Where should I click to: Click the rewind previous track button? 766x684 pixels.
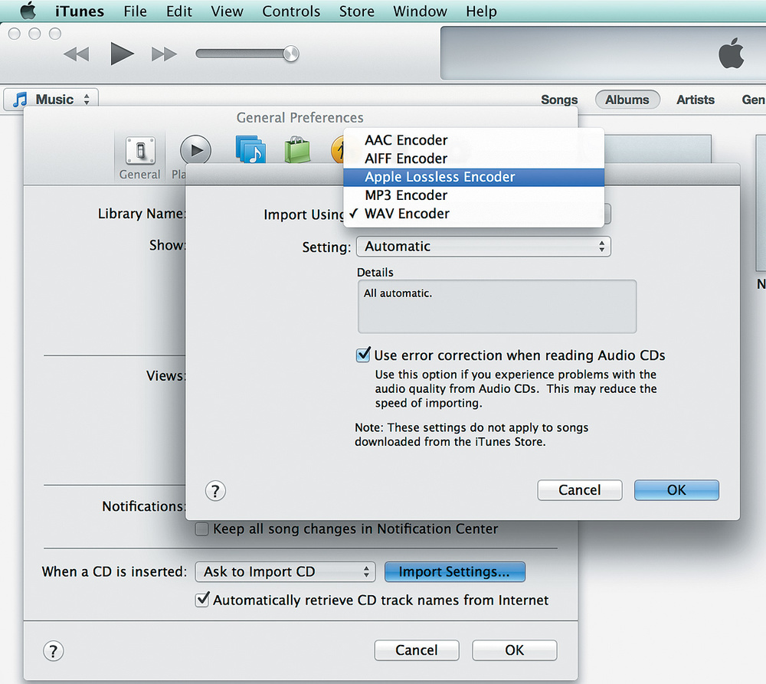click(x=77, y=54)
